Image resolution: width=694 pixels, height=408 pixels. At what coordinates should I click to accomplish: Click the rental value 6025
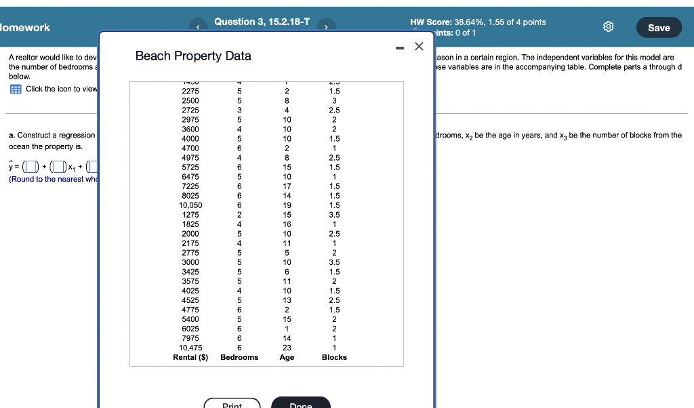[x=190, y=329]
